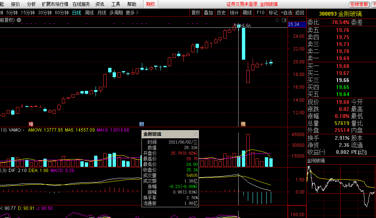This screenshot has height=218, width=376.
Task: Click the 净资 value 2.36
Action: click(344, 145)
